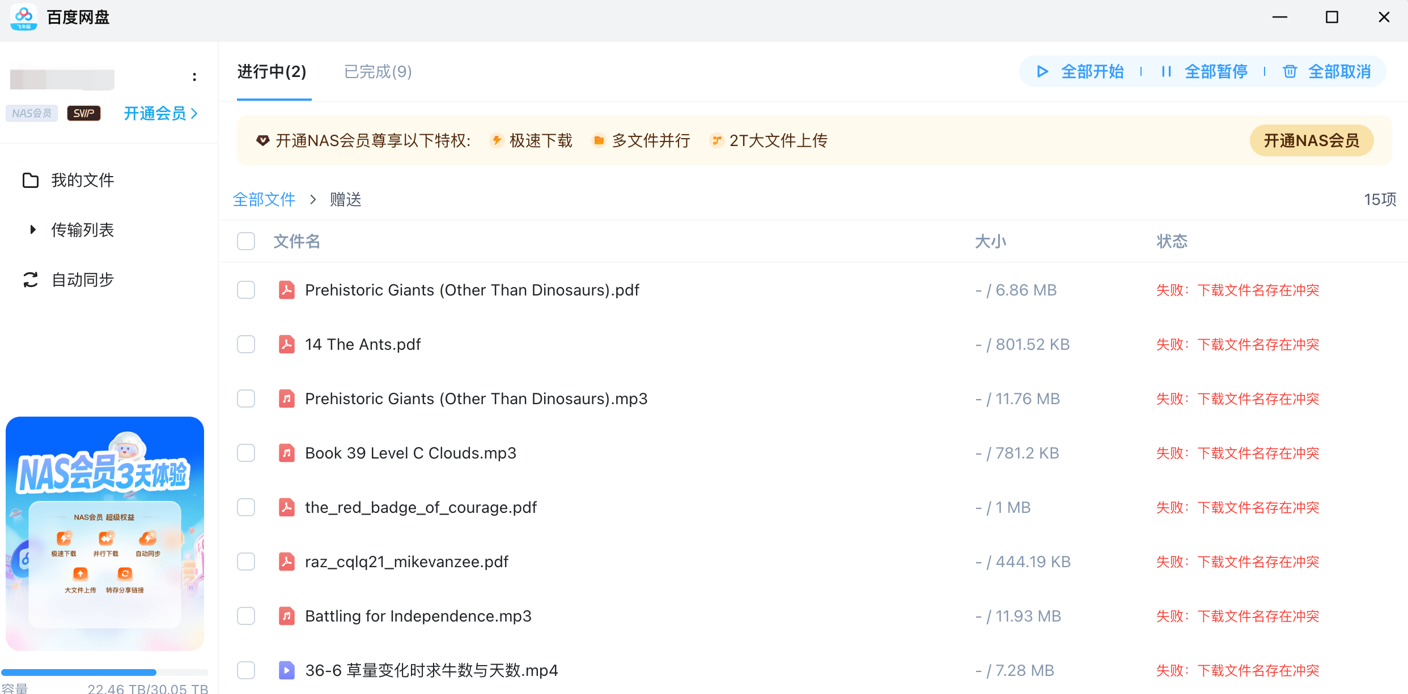Check the box for the_red_badge_of_courage.pdf
The height and width of the screenshot is (694, 1408).
pyautogui.click(x=246, y=507)
